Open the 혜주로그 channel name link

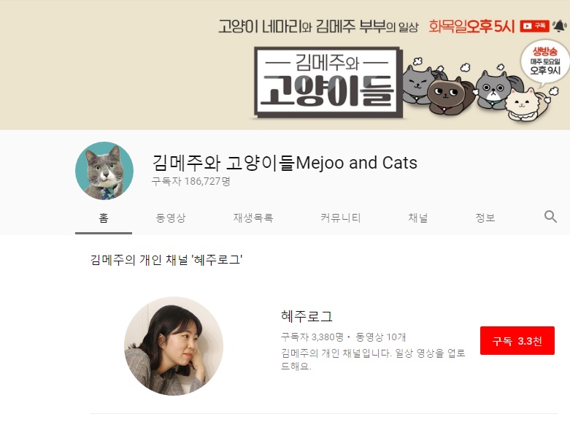[x=307, y=316]
